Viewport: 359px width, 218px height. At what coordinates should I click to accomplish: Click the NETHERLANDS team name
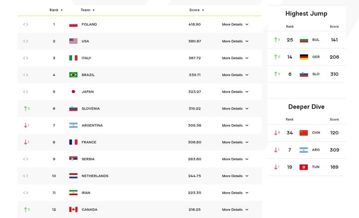(95, 176)
